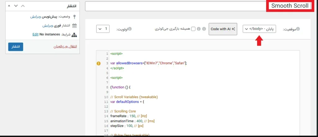Click the hierarchy icon beside شرایط conditions

coord(75,35)
